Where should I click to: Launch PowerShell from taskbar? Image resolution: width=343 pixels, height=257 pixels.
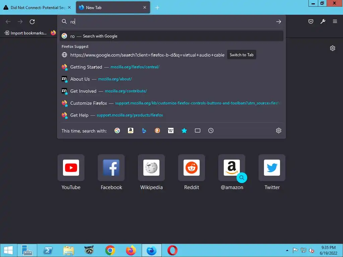pos(48,250)
